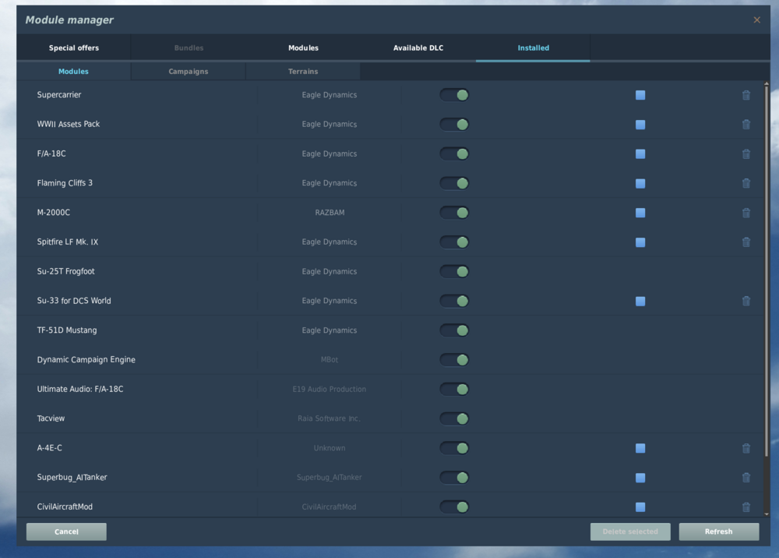
Task: Click the E19 Audio Production label
Action: [x=330, y=389]
